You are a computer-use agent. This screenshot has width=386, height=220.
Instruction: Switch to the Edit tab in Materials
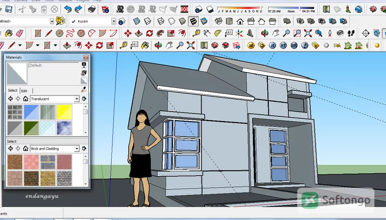(x=24, y=91)
